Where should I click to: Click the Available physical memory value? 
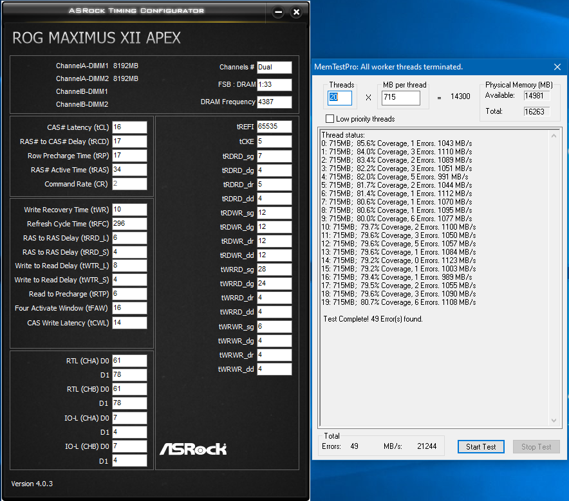pos(537,96)
